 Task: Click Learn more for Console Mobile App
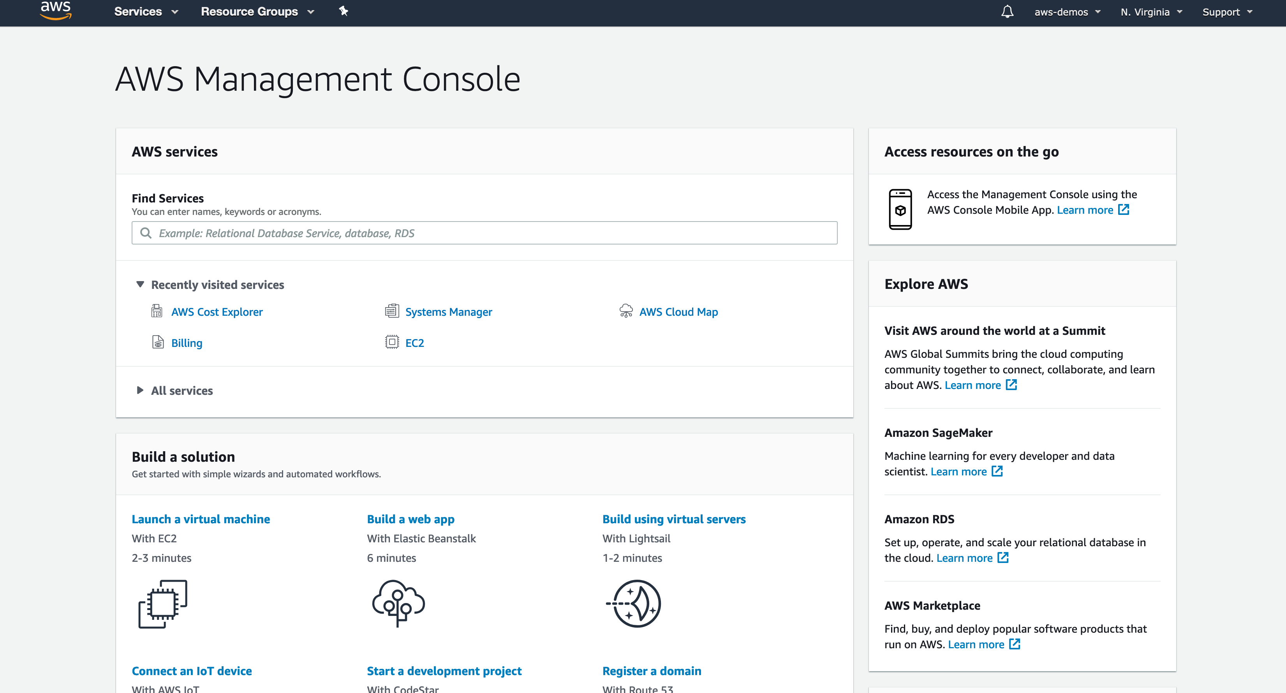(x=1085, y=210)
